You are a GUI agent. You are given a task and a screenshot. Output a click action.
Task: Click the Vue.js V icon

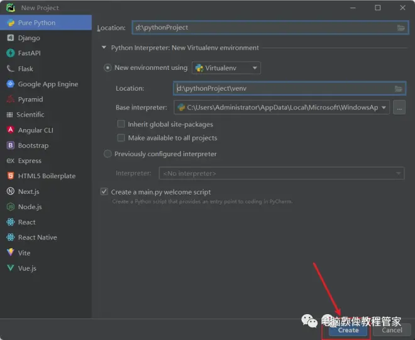[11, 268]
